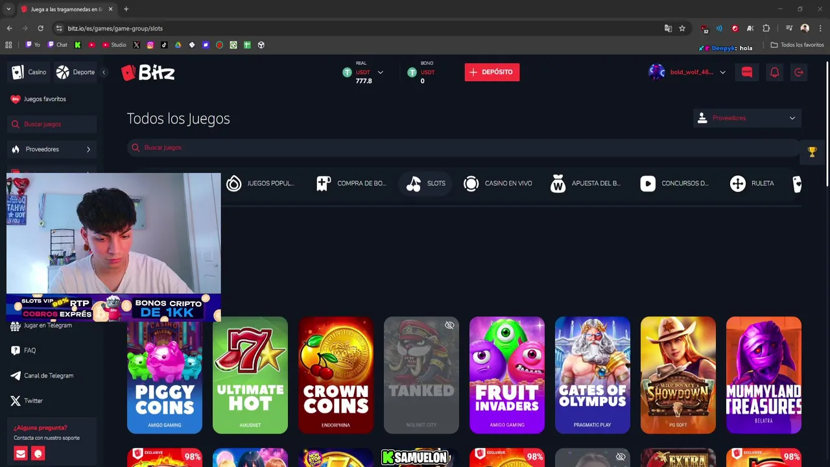Viewport: 830px width, 467px height.
Task: Open the X bookmark icon
Action: click(136, 45)
